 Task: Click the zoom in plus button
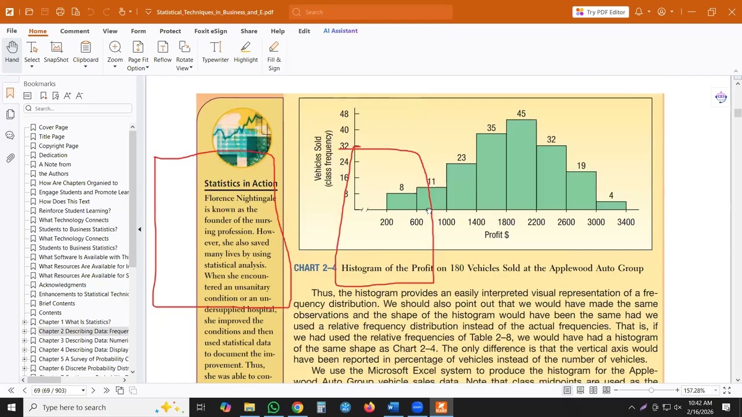click(x=677, y=390)
